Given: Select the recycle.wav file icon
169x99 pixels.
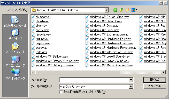Looking at the screenshot, I should [33, 34].
